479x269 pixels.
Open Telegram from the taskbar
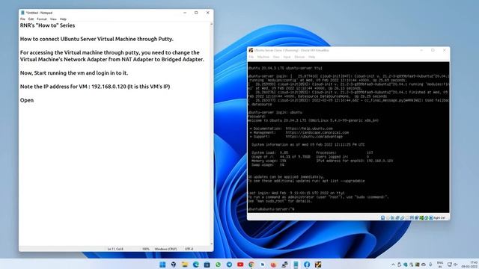point(229,265)
